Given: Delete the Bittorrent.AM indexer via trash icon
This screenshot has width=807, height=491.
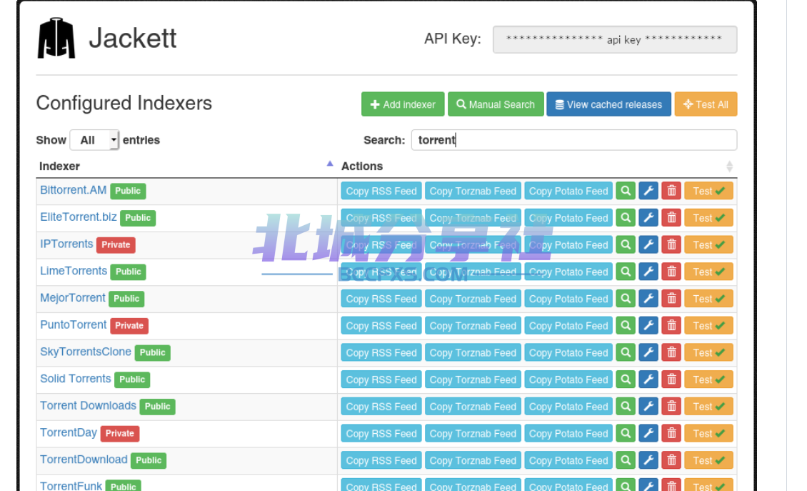Looking at the screenshot, I should (x=671, y=191).
